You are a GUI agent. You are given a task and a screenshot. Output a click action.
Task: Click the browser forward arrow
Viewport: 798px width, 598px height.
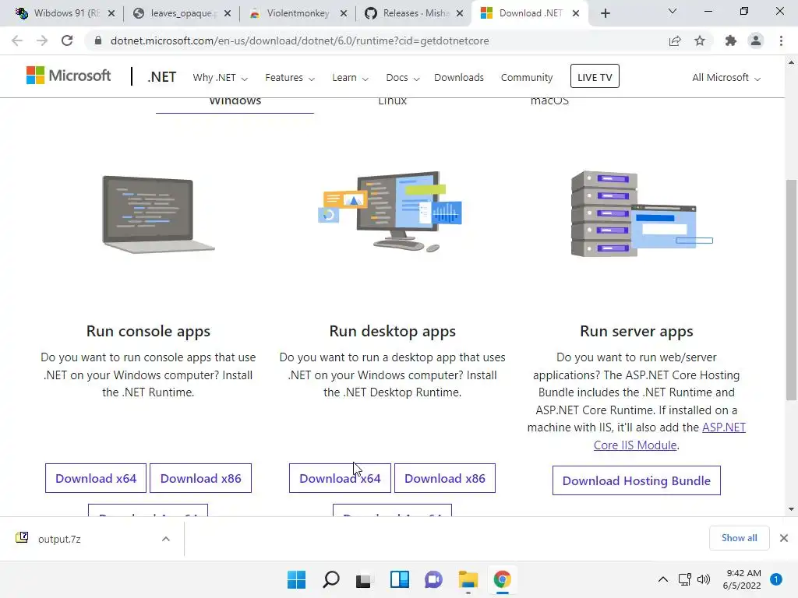(42, 40)
